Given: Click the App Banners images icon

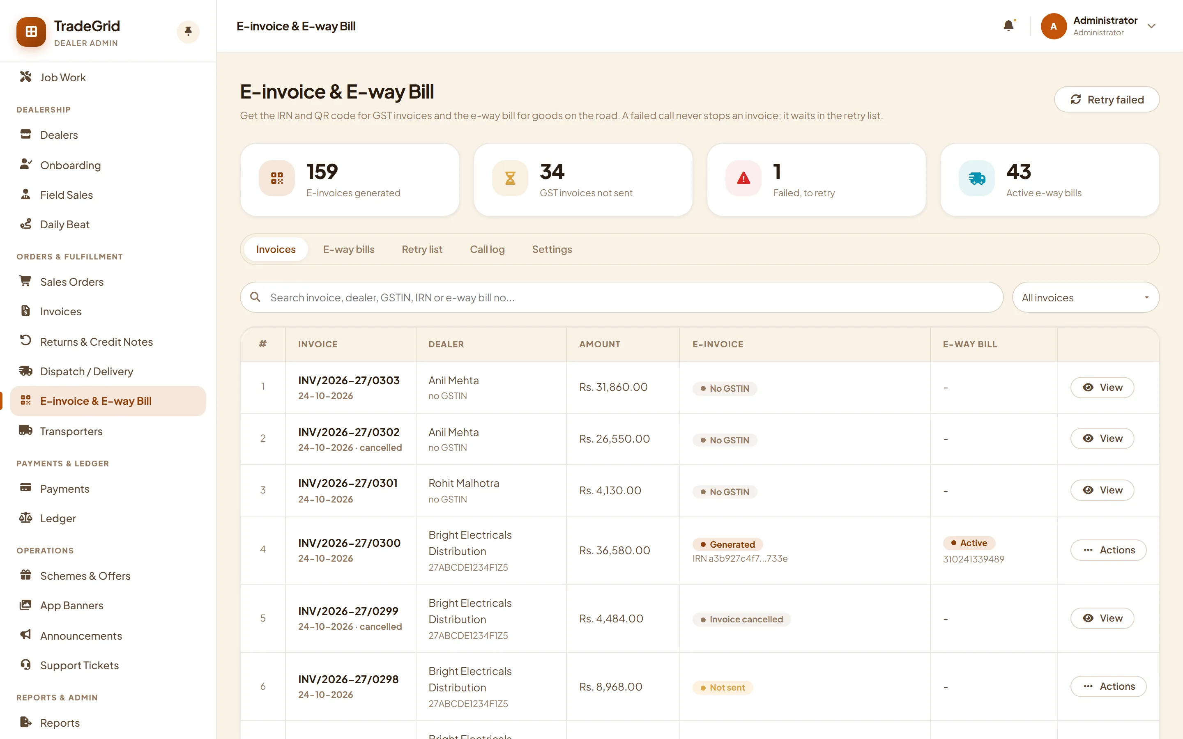Looking at the screenshot, I should point(25,605).
